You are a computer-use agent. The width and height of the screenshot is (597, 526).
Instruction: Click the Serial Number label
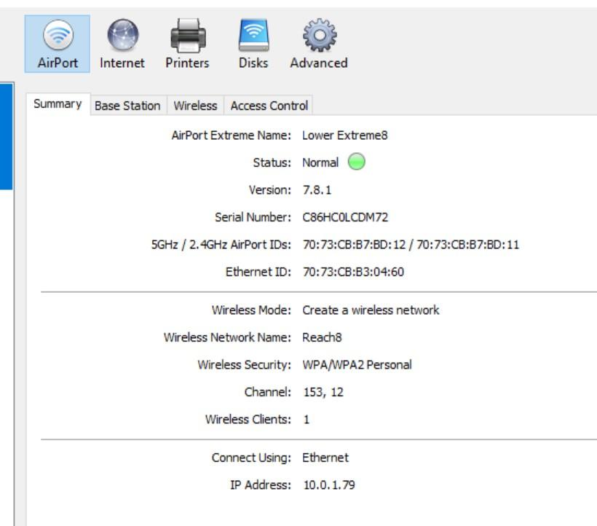click(253, 217)
